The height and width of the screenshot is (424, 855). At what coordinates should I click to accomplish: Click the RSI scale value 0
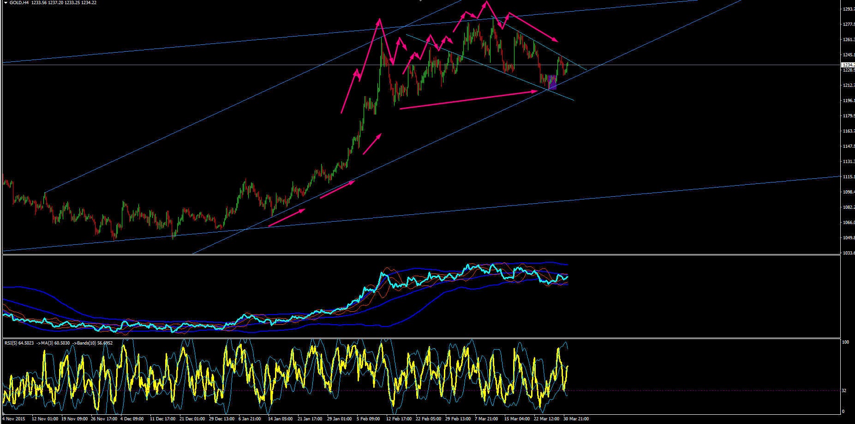click(843, 412)
